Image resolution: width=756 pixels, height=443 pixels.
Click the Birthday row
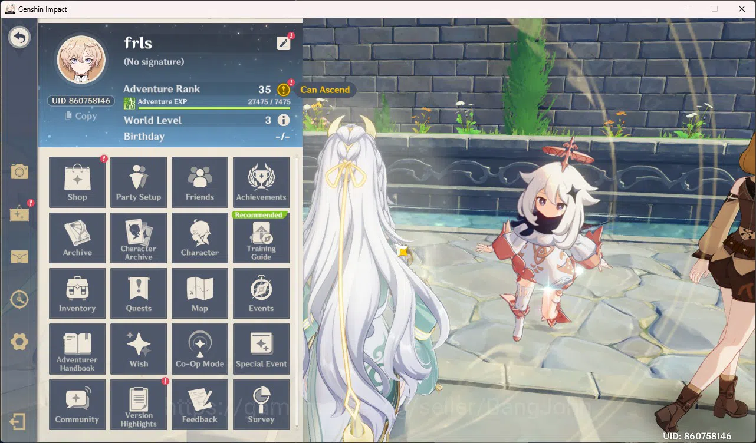[x=206, y=136]
